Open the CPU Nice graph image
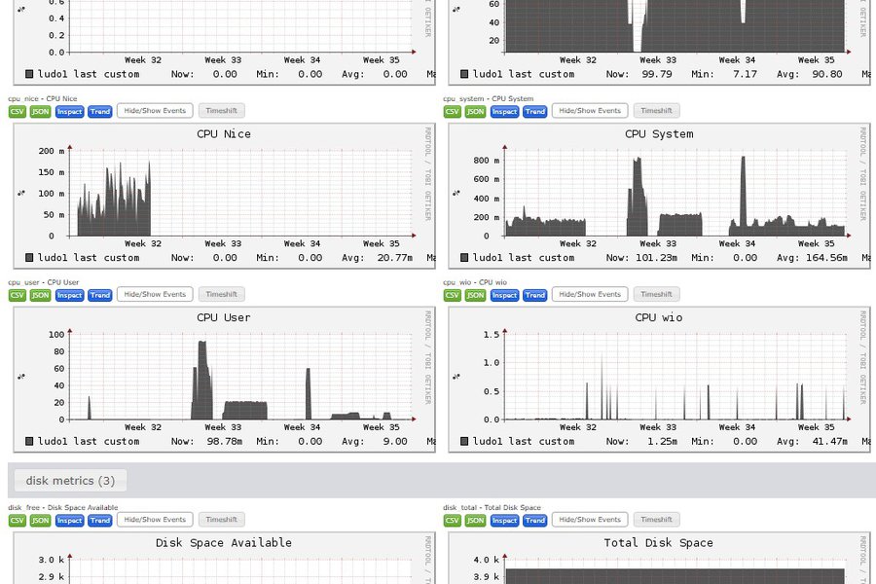The height and width of the screenshot is (584, 876). [224, 196]
